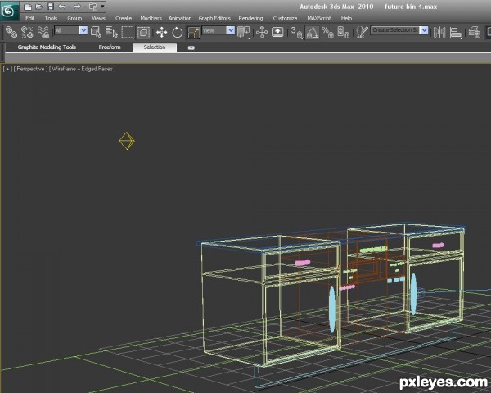Open the Layer Manager icon

(x=475, y=32)
